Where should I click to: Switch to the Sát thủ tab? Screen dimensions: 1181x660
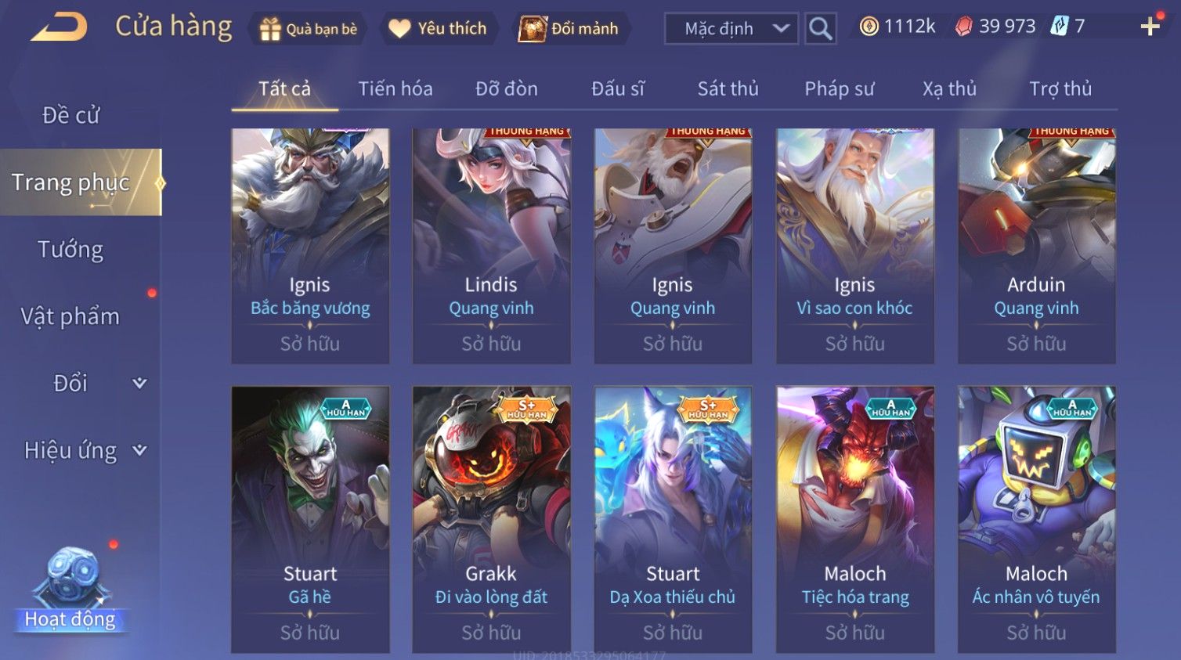728,88
